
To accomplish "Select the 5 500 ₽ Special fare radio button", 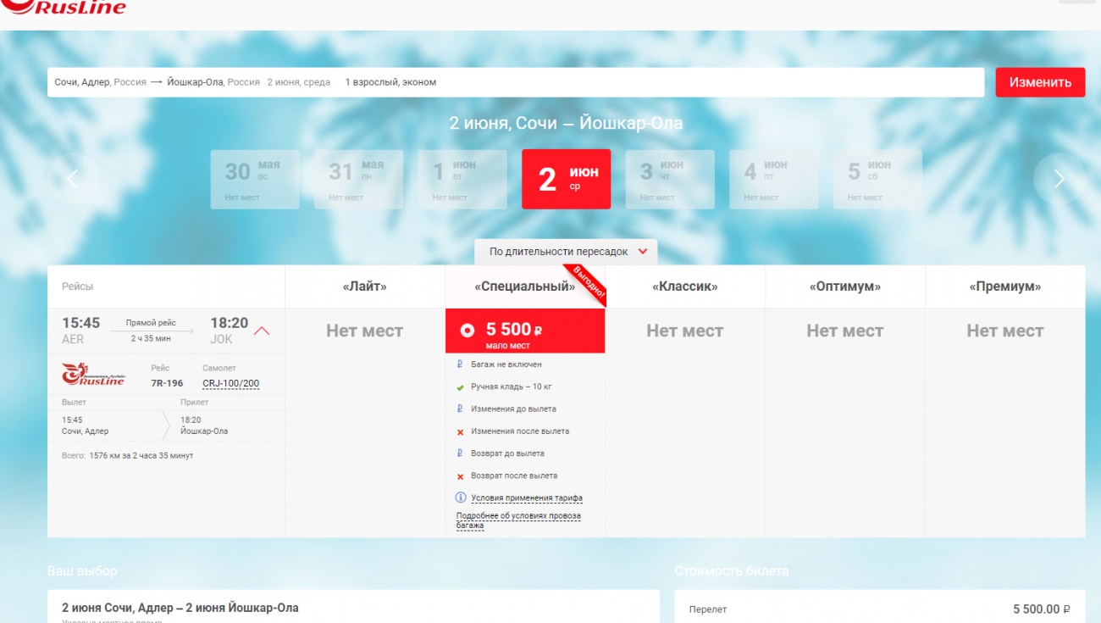I will (x=468, y=330).
